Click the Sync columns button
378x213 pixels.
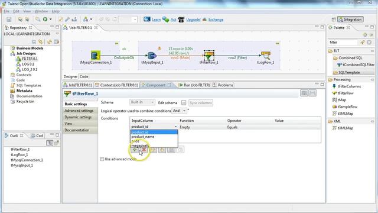pyautogui.click(x=201, y=103)
